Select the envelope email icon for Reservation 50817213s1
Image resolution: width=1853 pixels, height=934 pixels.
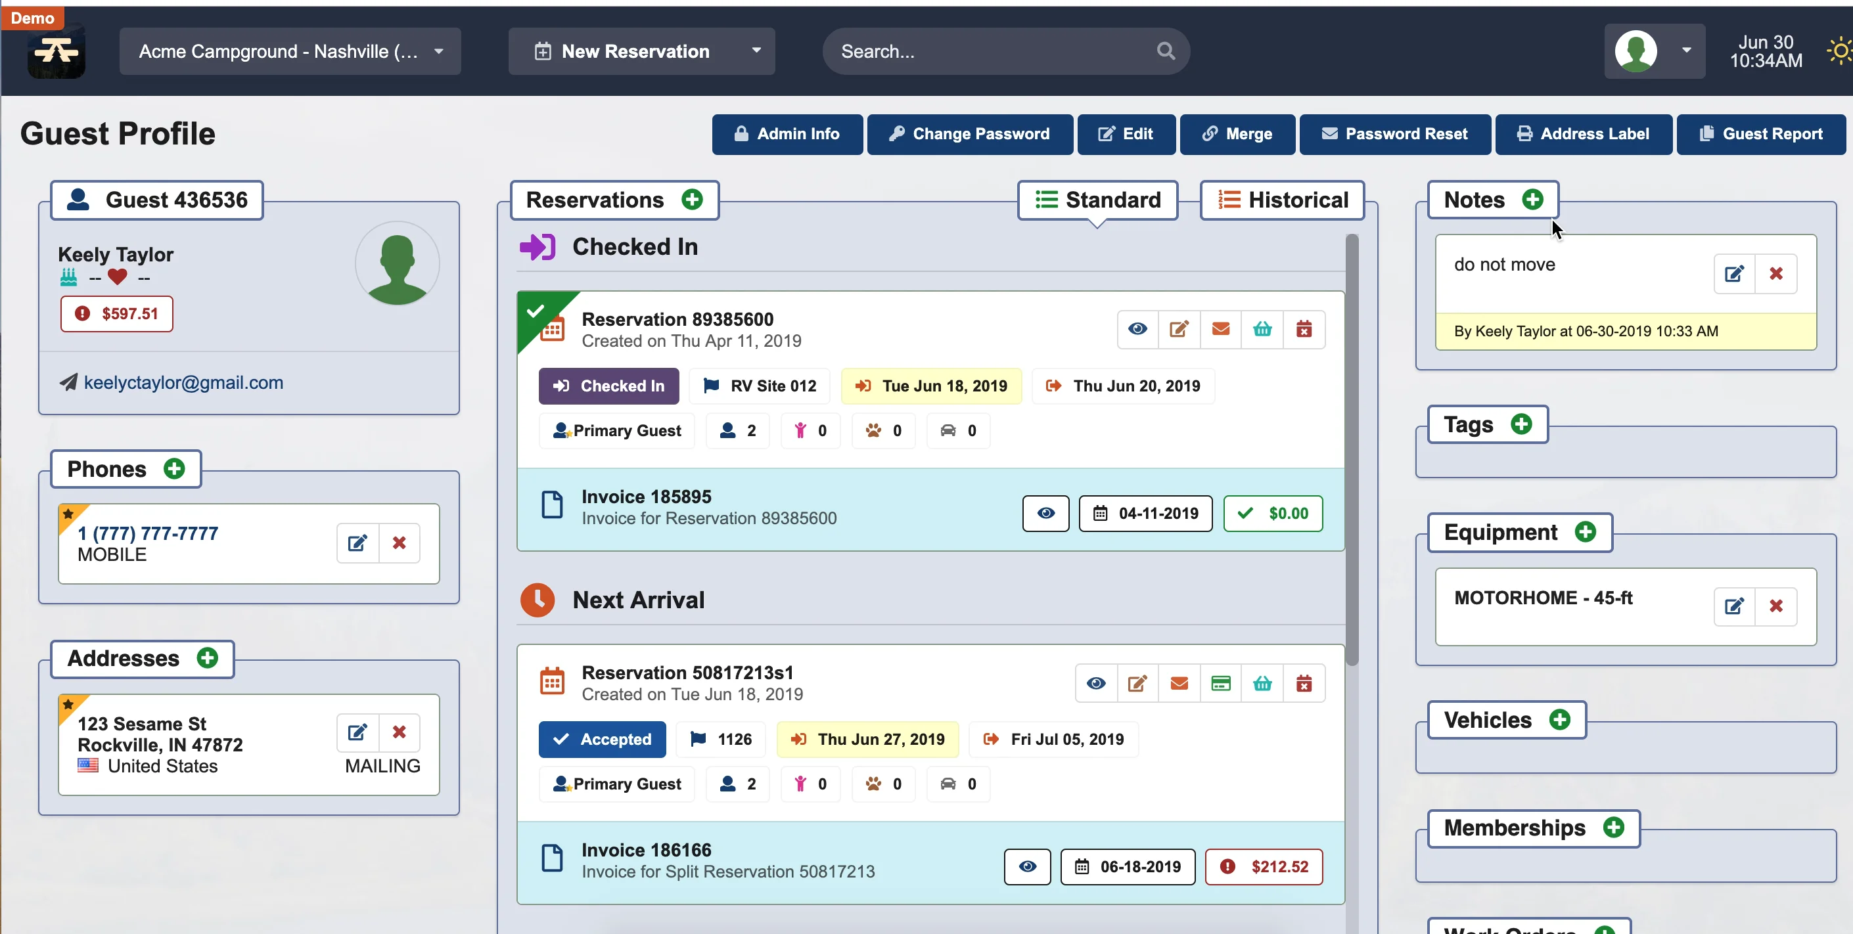(x=1179, y=683)
